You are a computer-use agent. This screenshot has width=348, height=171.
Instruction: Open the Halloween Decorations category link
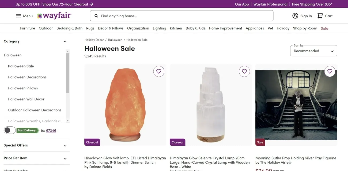point(27,77)
